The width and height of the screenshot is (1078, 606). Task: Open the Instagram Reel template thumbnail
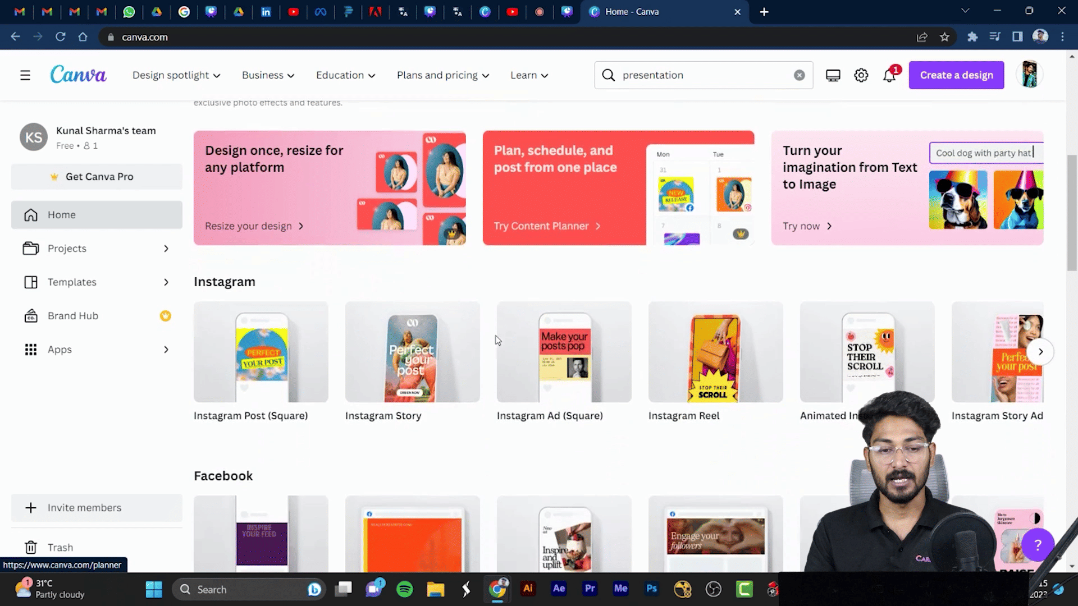coord(715,352)
